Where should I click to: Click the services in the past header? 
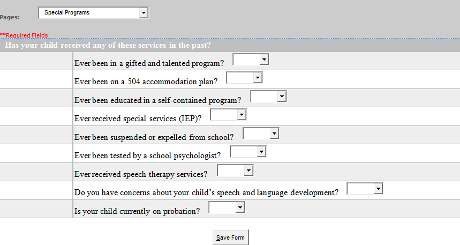point(108,45)
